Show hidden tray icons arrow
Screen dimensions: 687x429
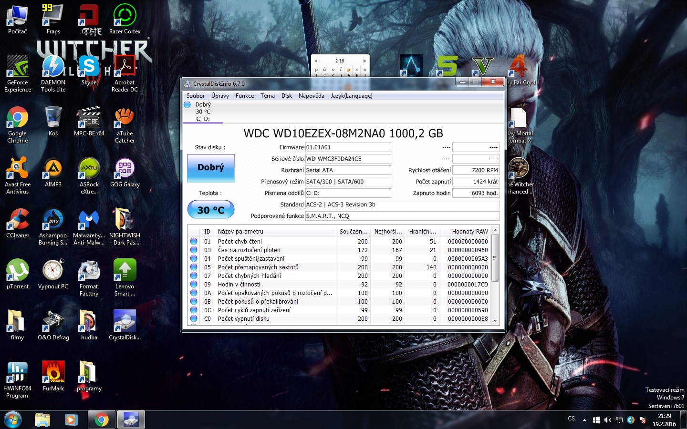584,420
